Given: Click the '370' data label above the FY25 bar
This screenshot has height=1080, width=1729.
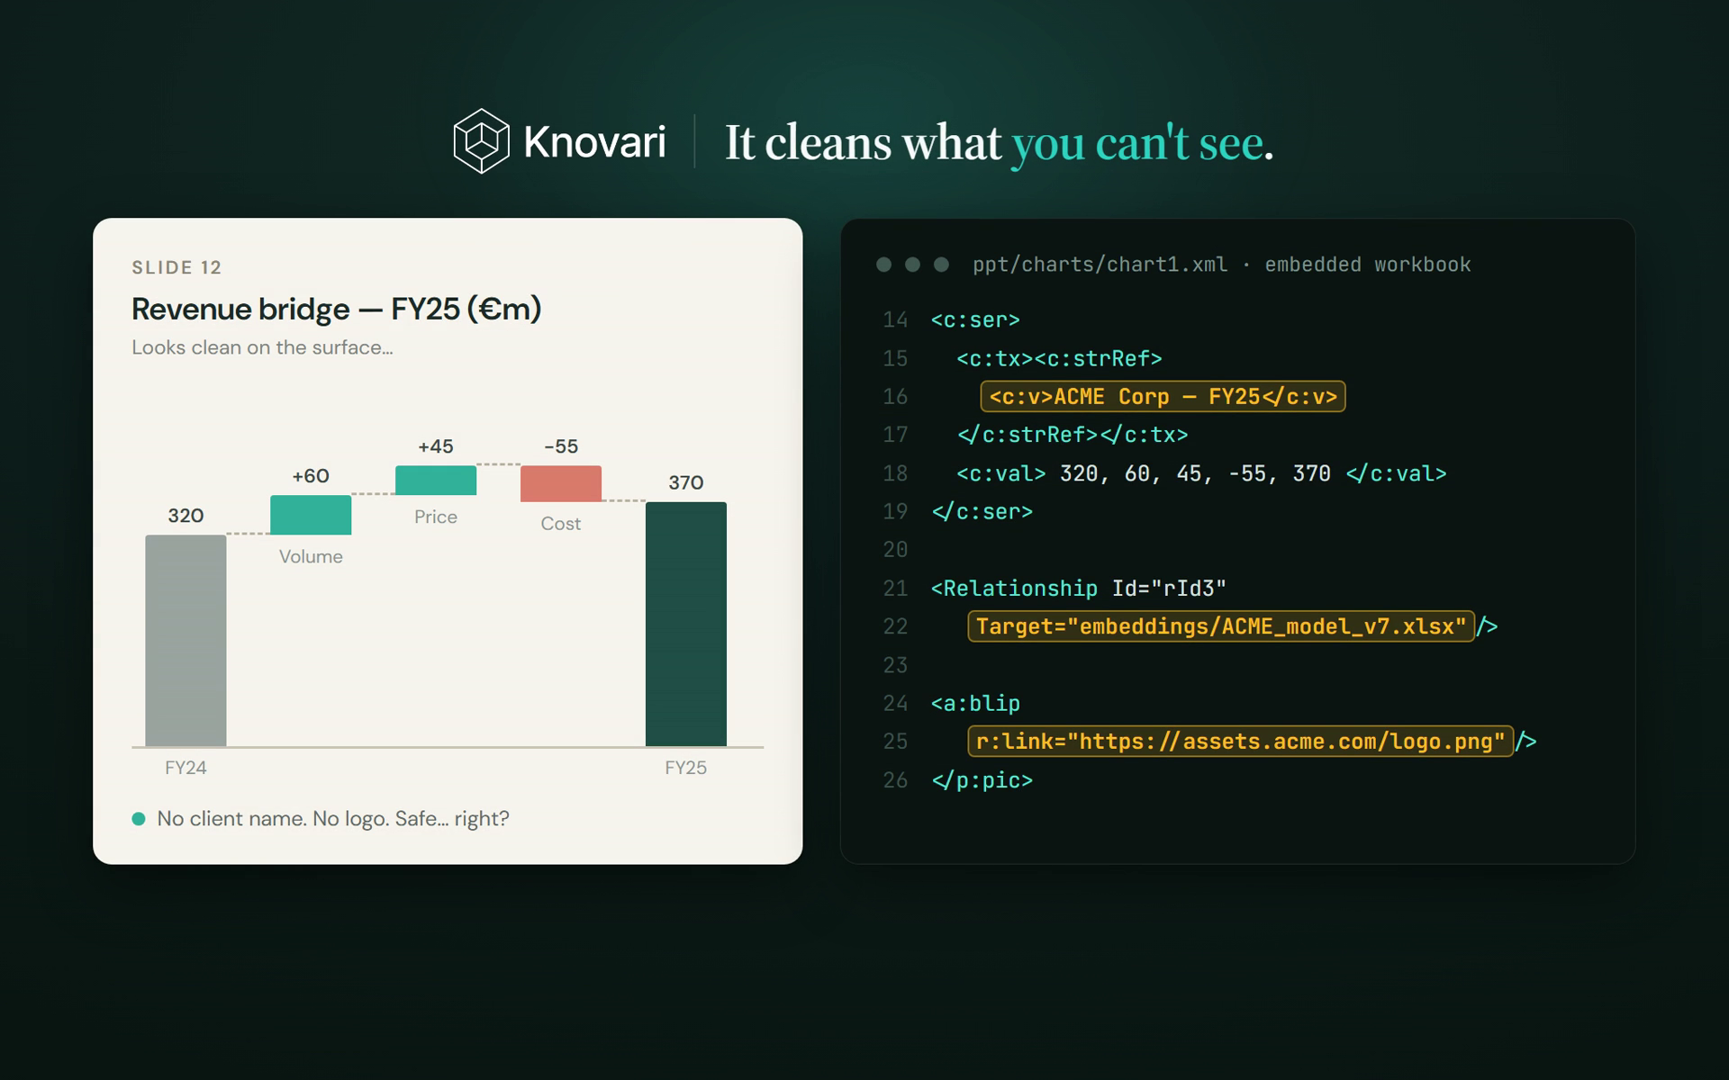Looking at the screenshot, I should (x=686, y=482).
